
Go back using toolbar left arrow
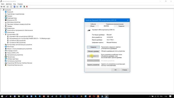click(1, 7)
